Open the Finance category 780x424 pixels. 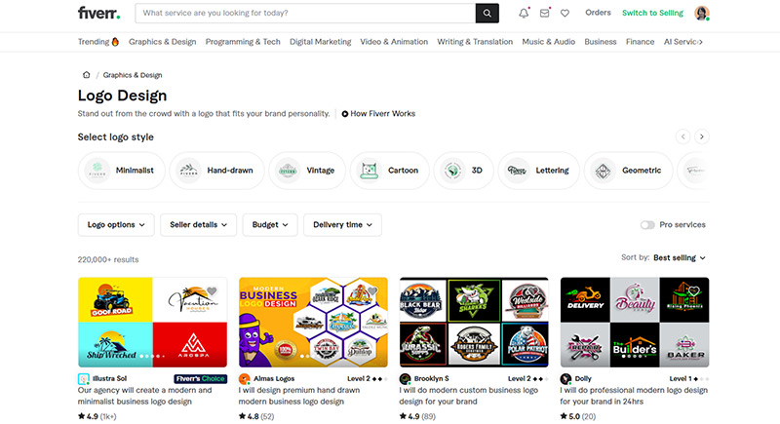point(641,42)
